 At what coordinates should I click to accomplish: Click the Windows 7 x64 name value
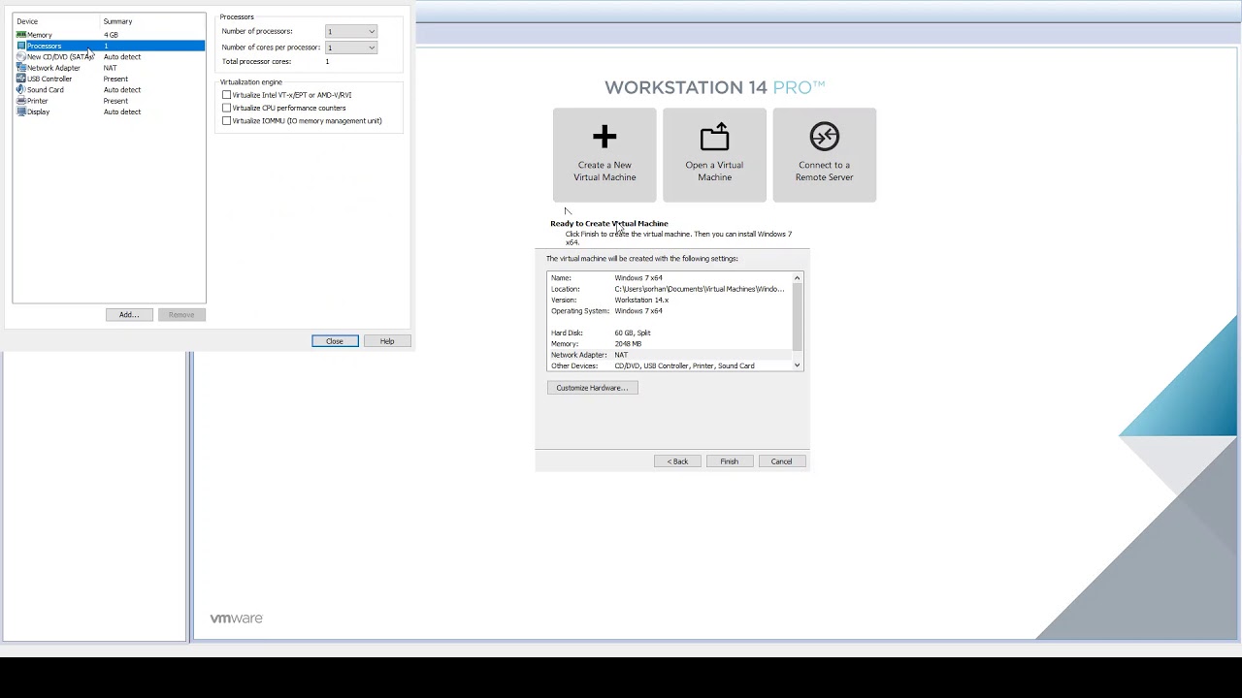(638, 278)
